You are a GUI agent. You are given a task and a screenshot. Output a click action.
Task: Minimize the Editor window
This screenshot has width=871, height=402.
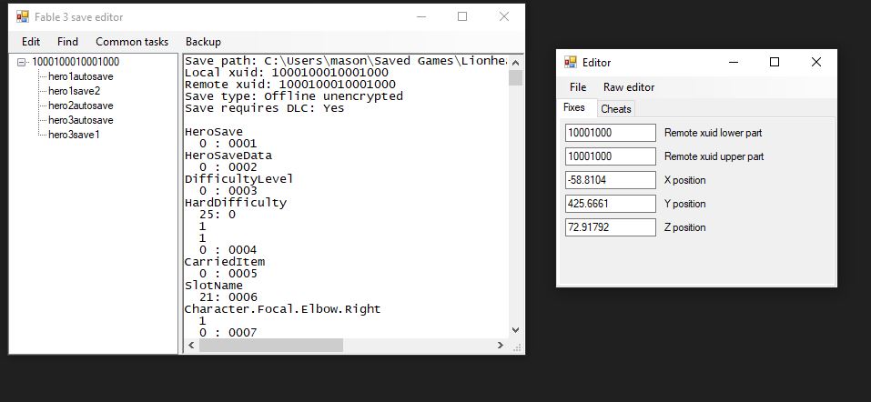734,62
